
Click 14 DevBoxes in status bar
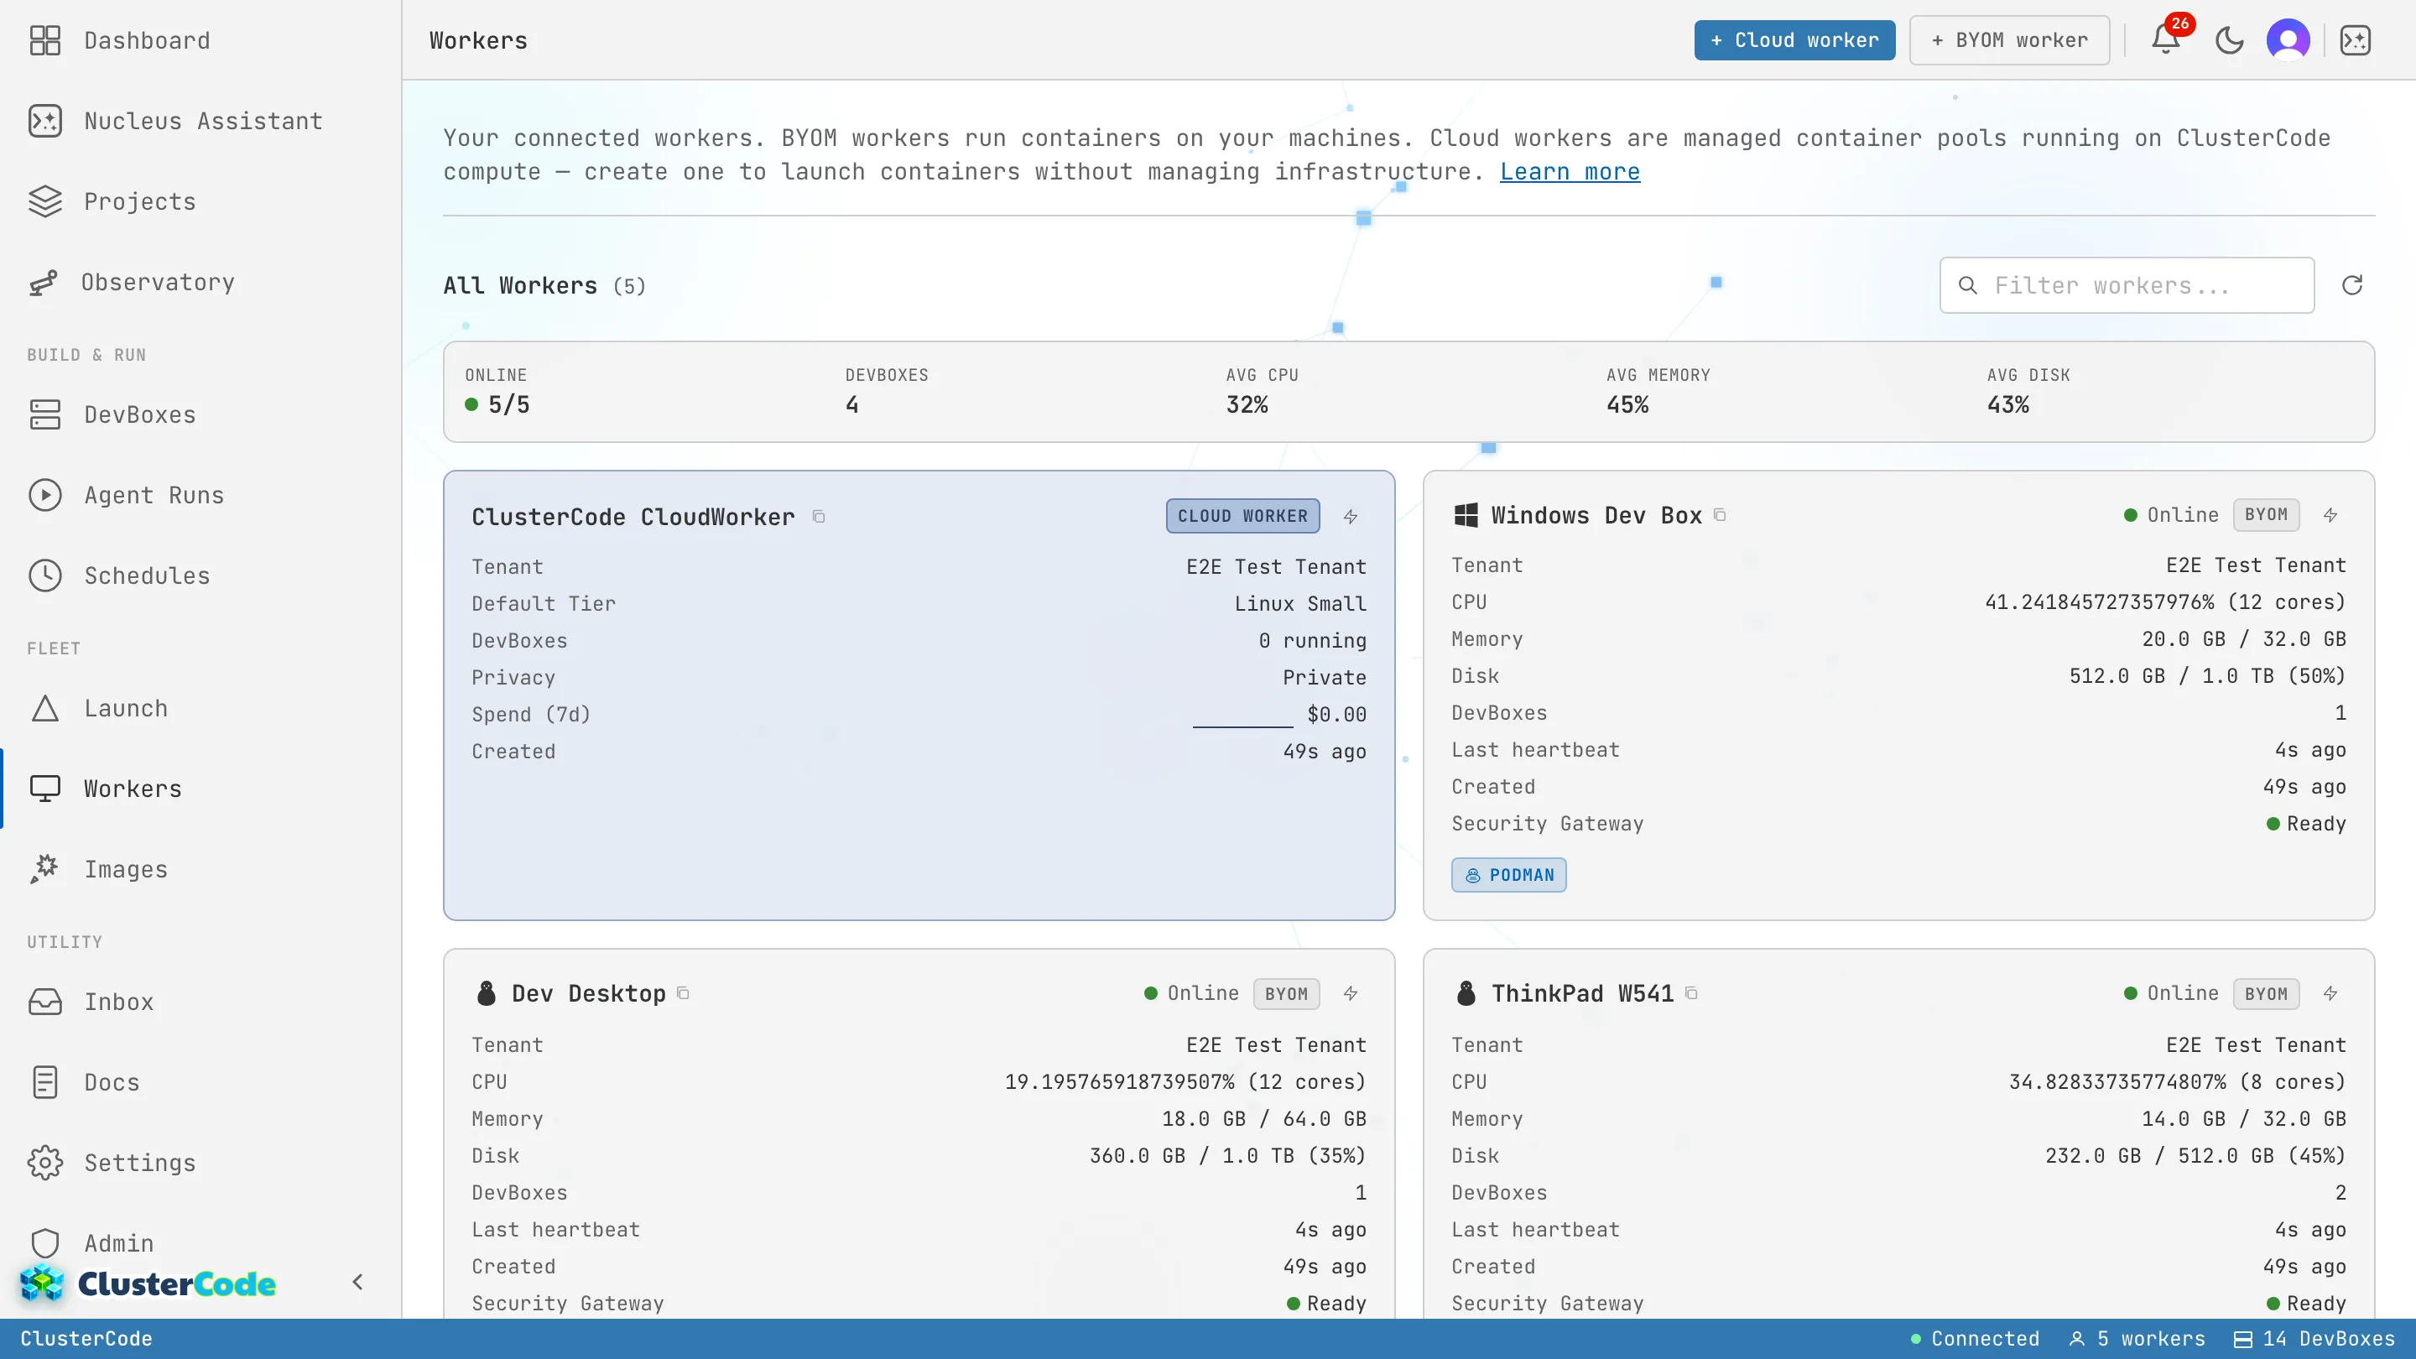click(x=2314, y=1340)
